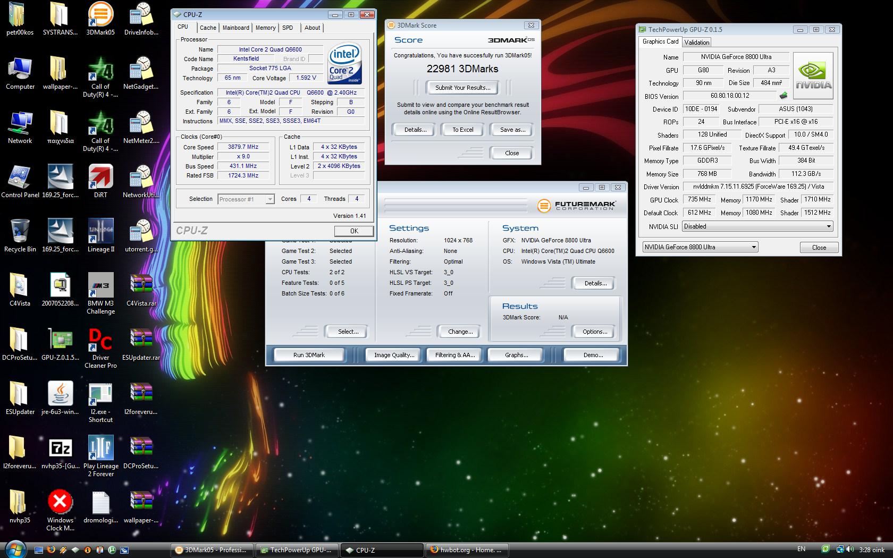The width and height of the screenshot is (893, 558).
Task: Open the About tab in CPU-Z
Action: 312,28
